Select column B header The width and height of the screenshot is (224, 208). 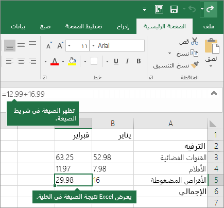coord(113,124)
